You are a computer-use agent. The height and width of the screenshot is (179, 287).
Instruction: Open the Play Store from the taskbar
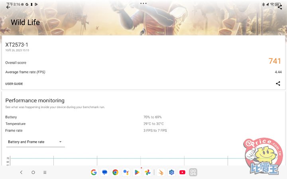click(x=137, y=172)
